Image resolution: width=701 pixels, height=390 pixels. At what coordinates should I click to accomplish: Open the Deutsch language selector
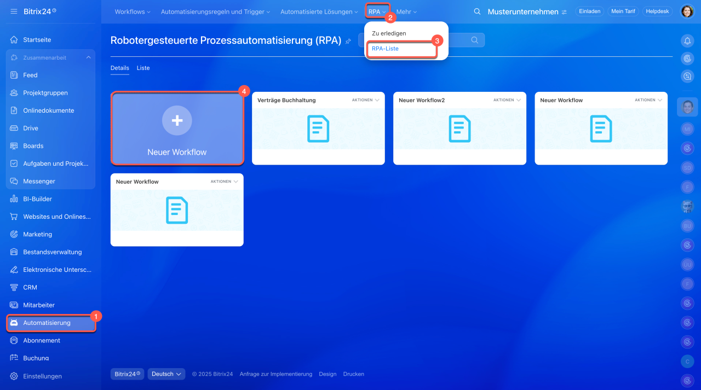tap(166, 374)
